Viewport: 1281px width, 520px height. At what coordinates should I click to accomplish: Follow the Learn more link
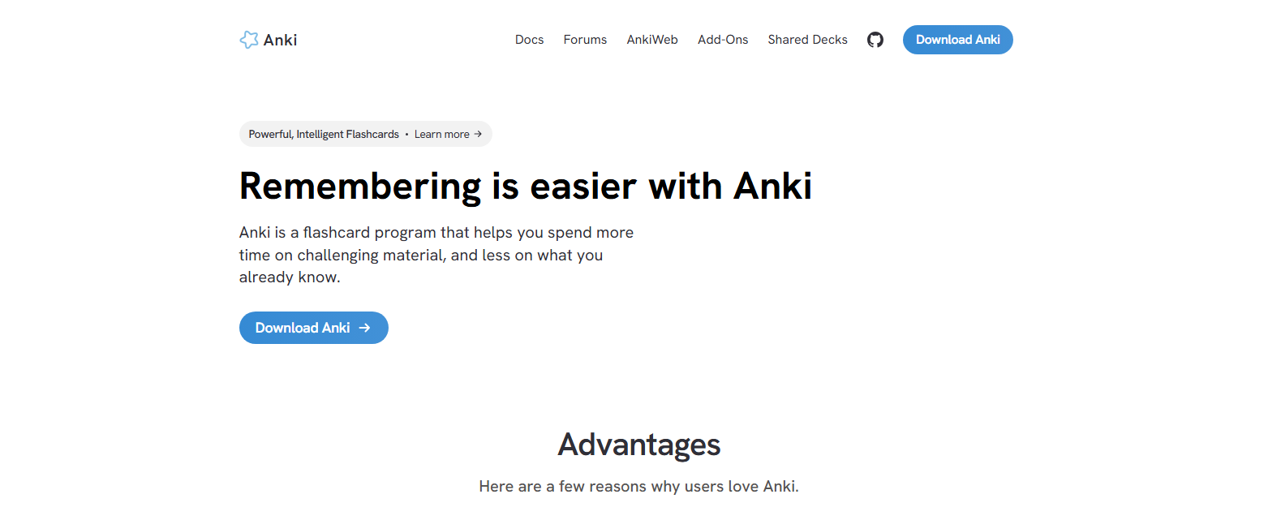(x=442, y=134)
